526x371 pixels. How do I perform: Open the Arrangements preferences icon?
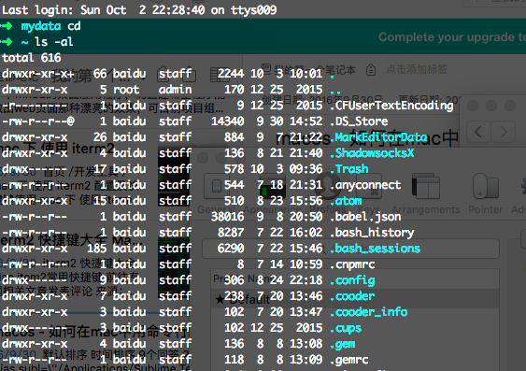tap(426, 186)
